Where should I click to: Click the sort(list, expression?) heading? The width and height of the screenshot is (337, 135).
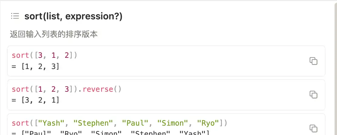click(73, 16)
